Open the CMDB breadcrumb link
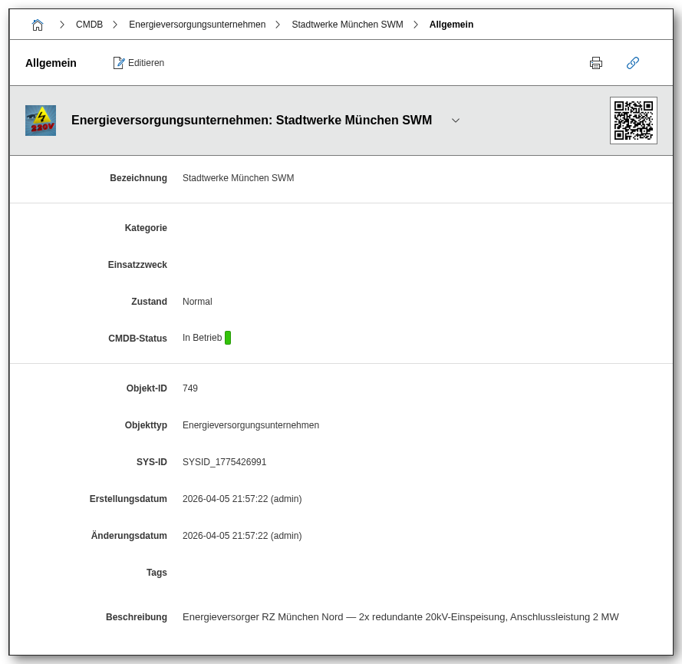The height and width of the screenshot is (664, 682). click(89, 25)
